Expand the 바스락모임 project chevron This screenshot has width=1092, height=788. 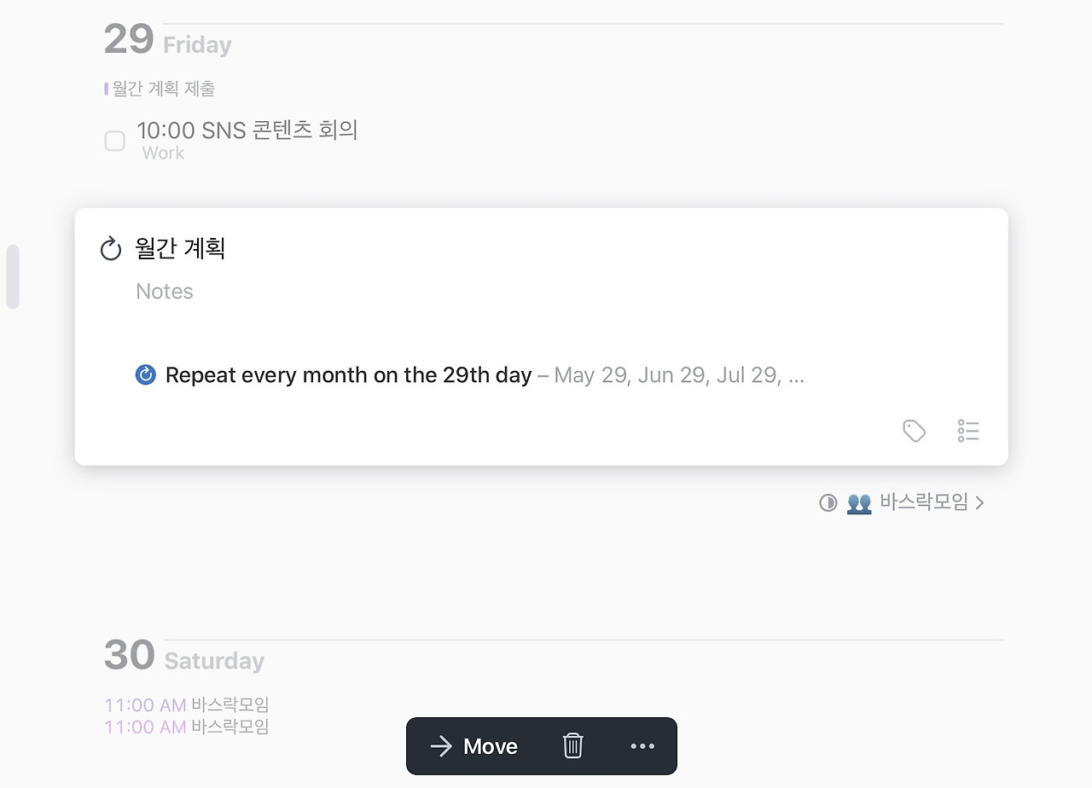click(x=979, y=503)
